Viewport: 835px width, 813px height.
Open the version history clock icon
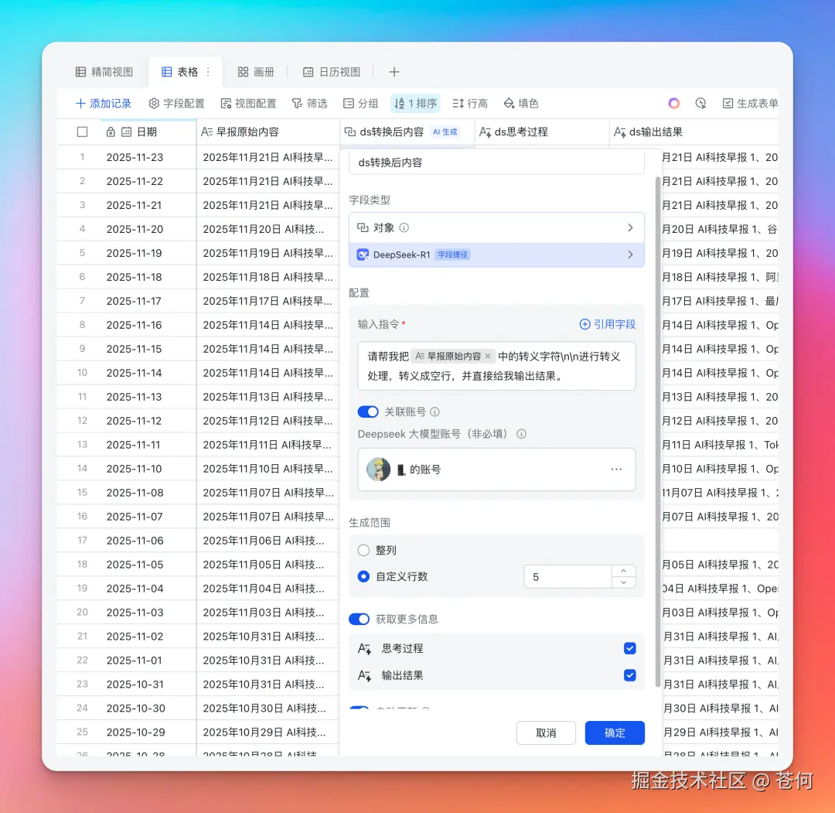[x=700, y=103]
